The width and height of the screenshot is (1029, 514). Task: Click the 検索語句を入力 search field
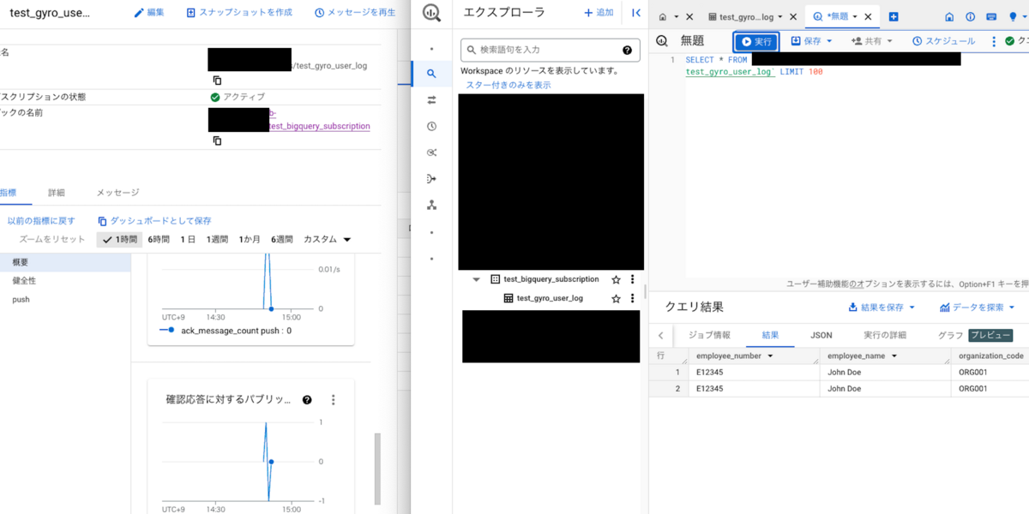(x=550, y=50)
